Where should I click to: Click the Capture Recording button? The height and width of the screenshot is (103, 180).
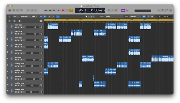[67, 10]
